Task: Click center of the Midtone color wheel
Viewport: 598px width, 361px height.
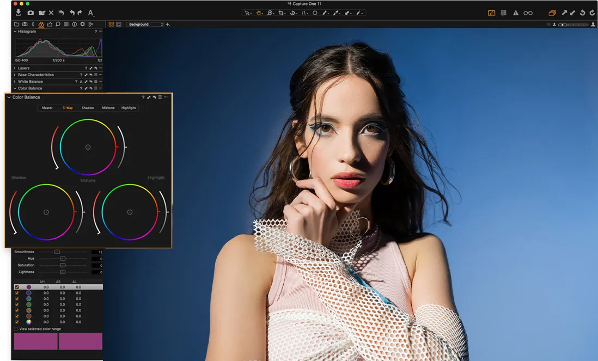Action: (x=88, y=147)
